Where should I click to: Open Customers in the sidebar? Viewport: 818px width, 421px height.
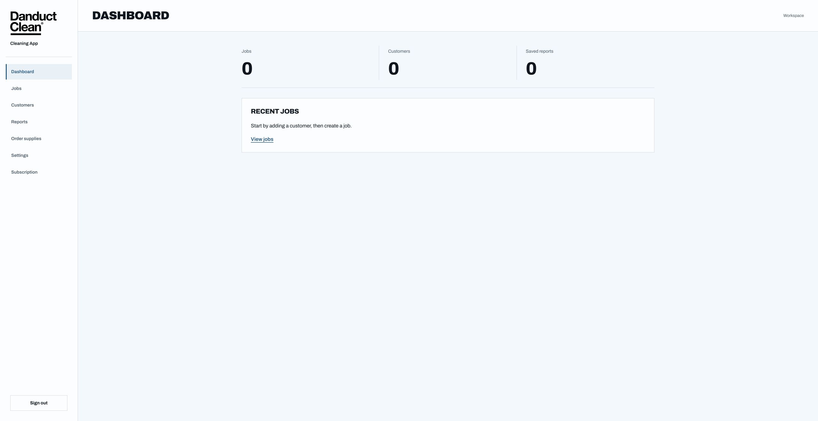click(39, 105)
